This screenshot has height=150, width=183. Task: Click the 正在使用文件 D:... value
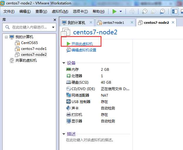pos(115,89)
